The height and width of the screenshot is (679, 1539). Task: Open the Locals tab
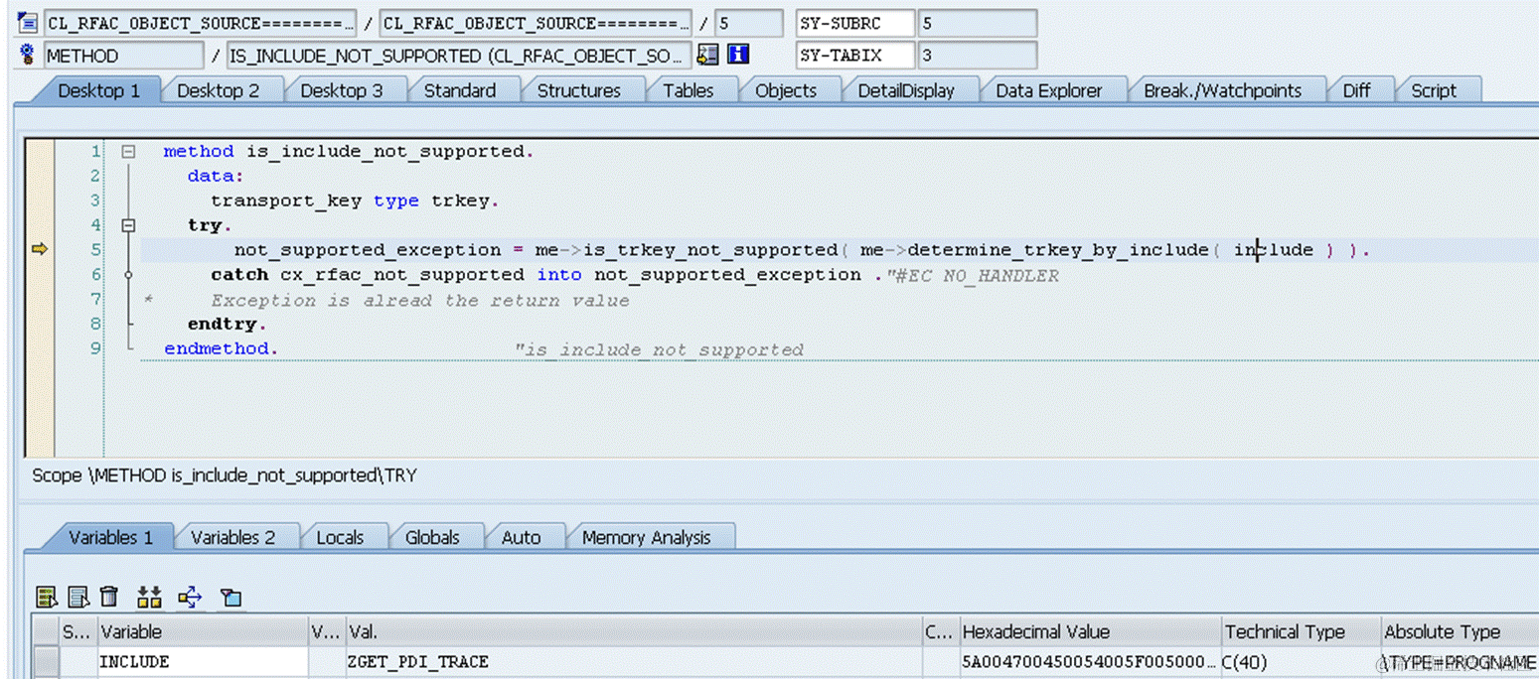340,537
